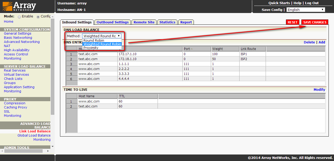
Task: Open General Settings in the sidebar
Action: (17, 33)
